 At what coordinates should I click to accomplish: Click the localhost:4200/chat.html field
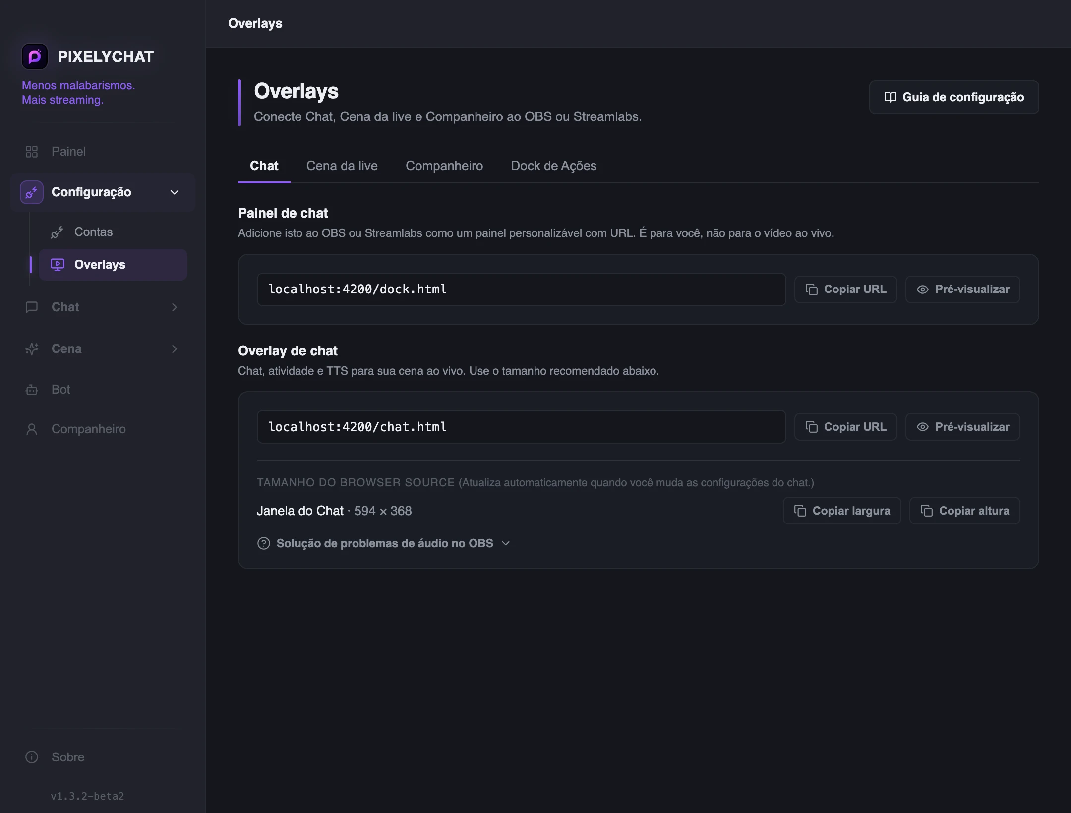(521, 427)
